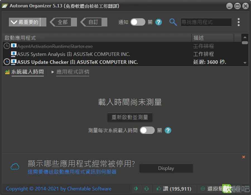Switch to 系統載入時間 tab
Viewport: 251px width, 195px height.
(x=27, y=72)
